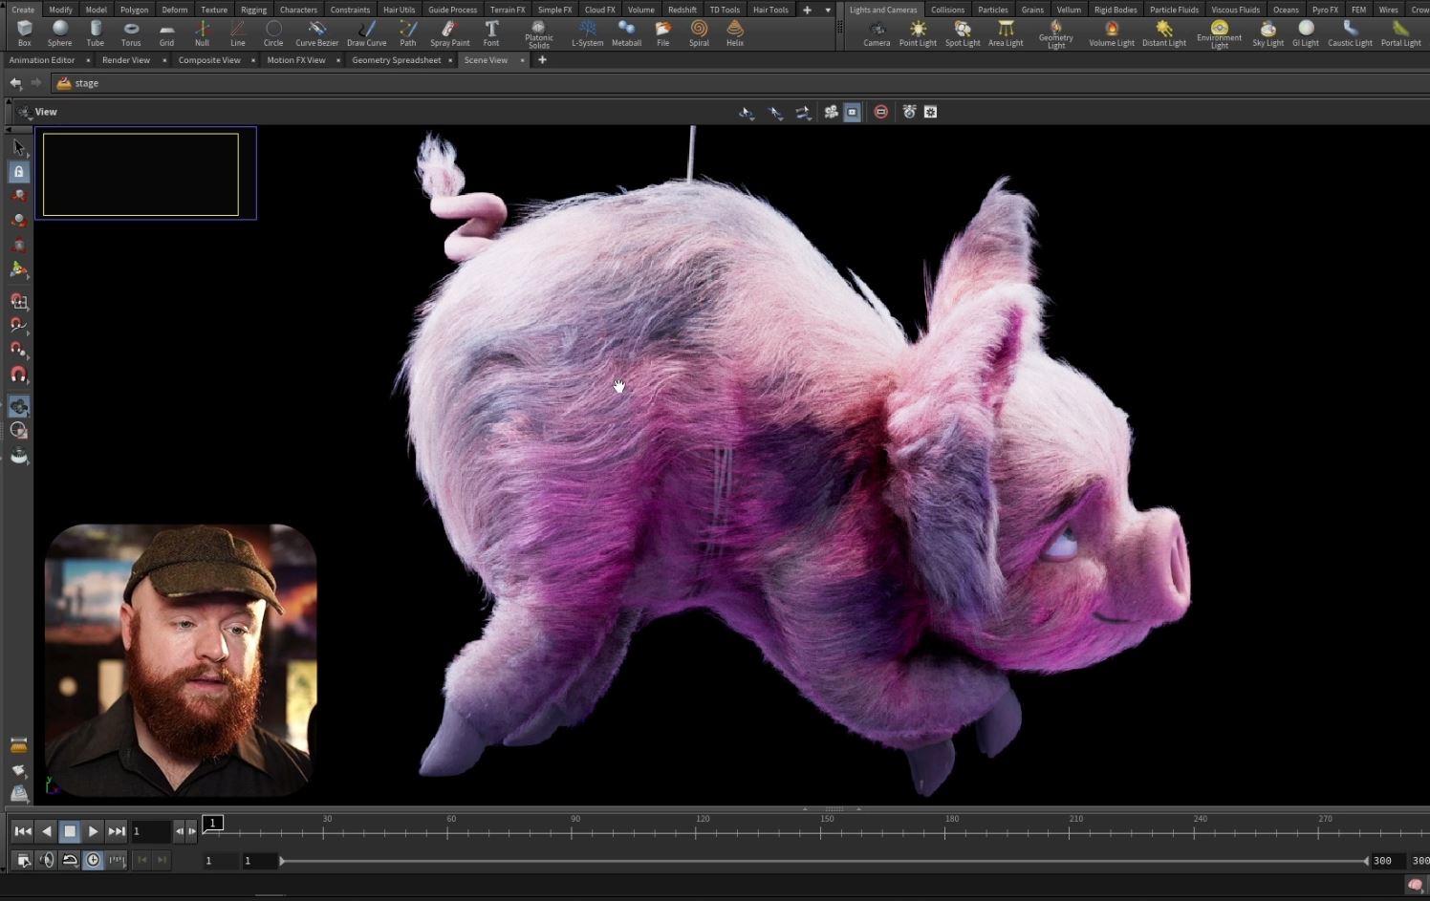Click the playback range slider bar
The height and width of the screenshot is (901, 1430).
point(823,861)
